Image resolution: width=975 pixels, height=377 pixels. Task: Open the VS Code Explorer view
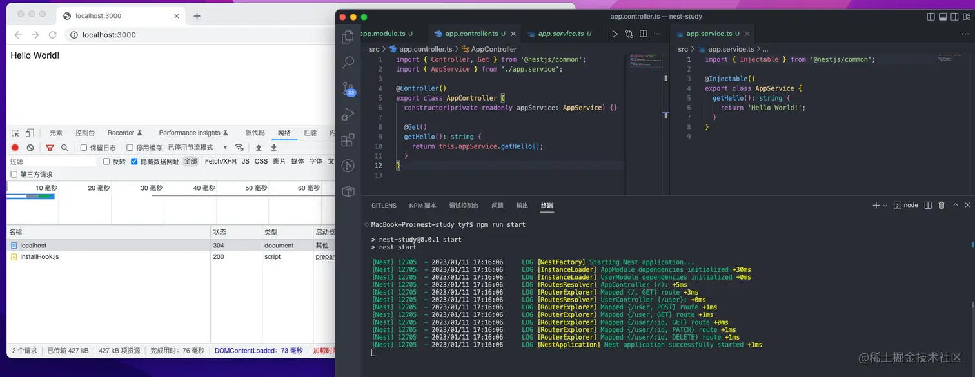pyautogui.click(x=348, y=37)
